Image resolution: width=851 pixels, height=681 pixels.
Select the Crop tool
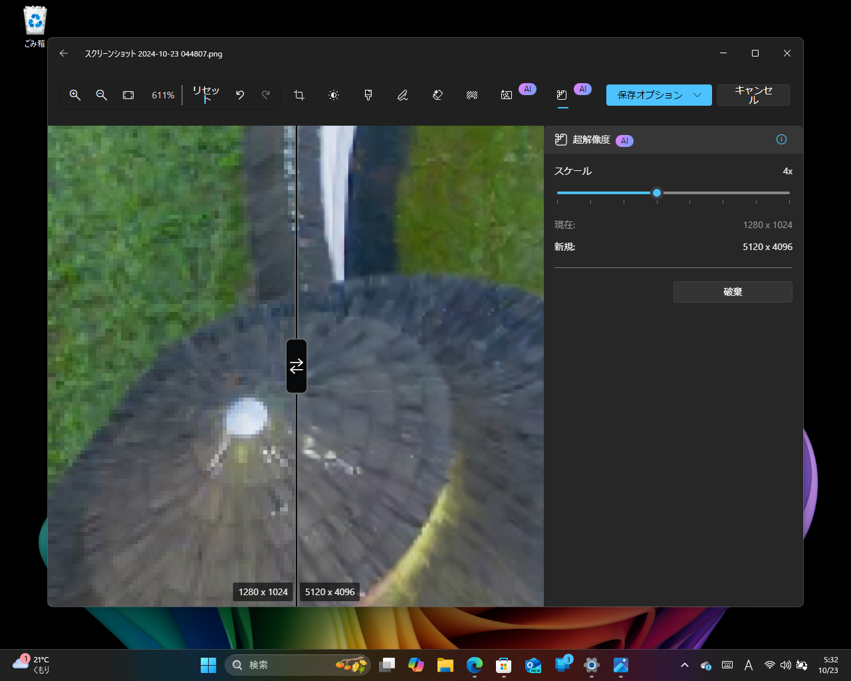(x=299, y=95)
